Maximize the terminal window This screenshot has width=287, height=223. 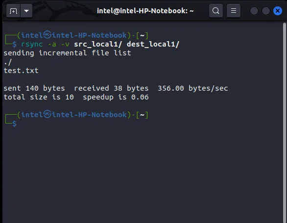(x=266, y=11)
